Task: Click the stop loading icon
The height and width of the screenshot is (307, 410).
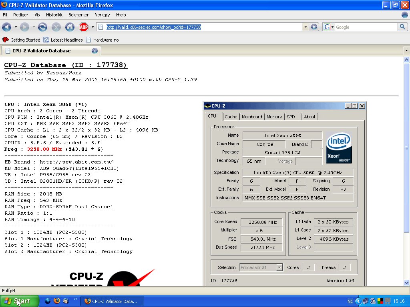Action: (56, 27)
